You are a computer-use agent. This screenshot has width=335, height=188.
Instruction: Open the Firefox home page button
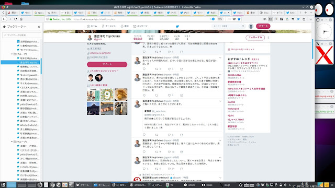tap(21, 19)
